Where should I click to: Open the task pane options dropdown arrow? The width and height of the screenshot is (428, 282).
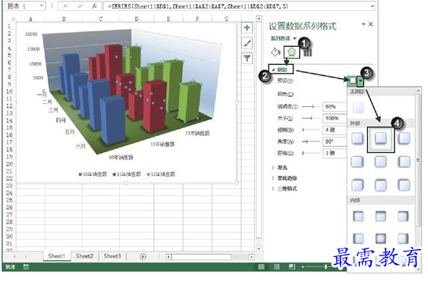point(364,24)
